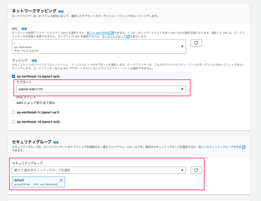Open the VPC selection dropdown

pos(99,46)
